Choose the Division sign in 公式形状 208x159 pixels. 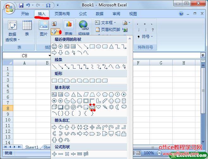[x=73, y=154]
